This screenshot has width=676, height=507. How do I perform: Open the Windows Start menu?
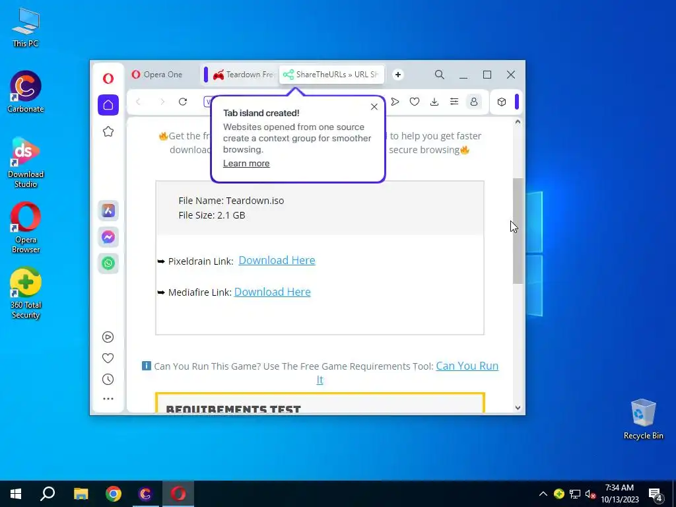tap(16, 494)
